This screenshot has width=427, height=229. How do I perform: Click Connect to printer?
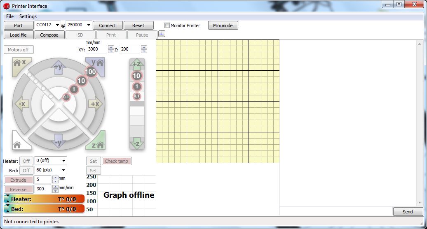pyautogui.click(x=107, y=25)
